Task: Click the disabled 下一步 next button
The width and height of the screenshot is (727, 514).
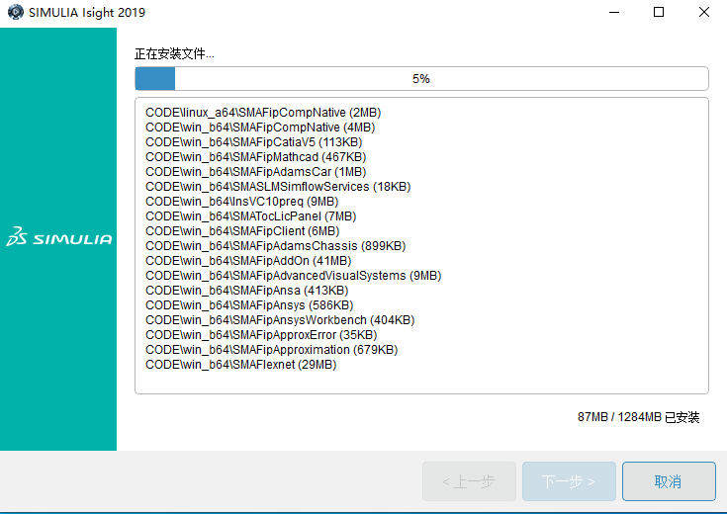Action: [569, 481]
